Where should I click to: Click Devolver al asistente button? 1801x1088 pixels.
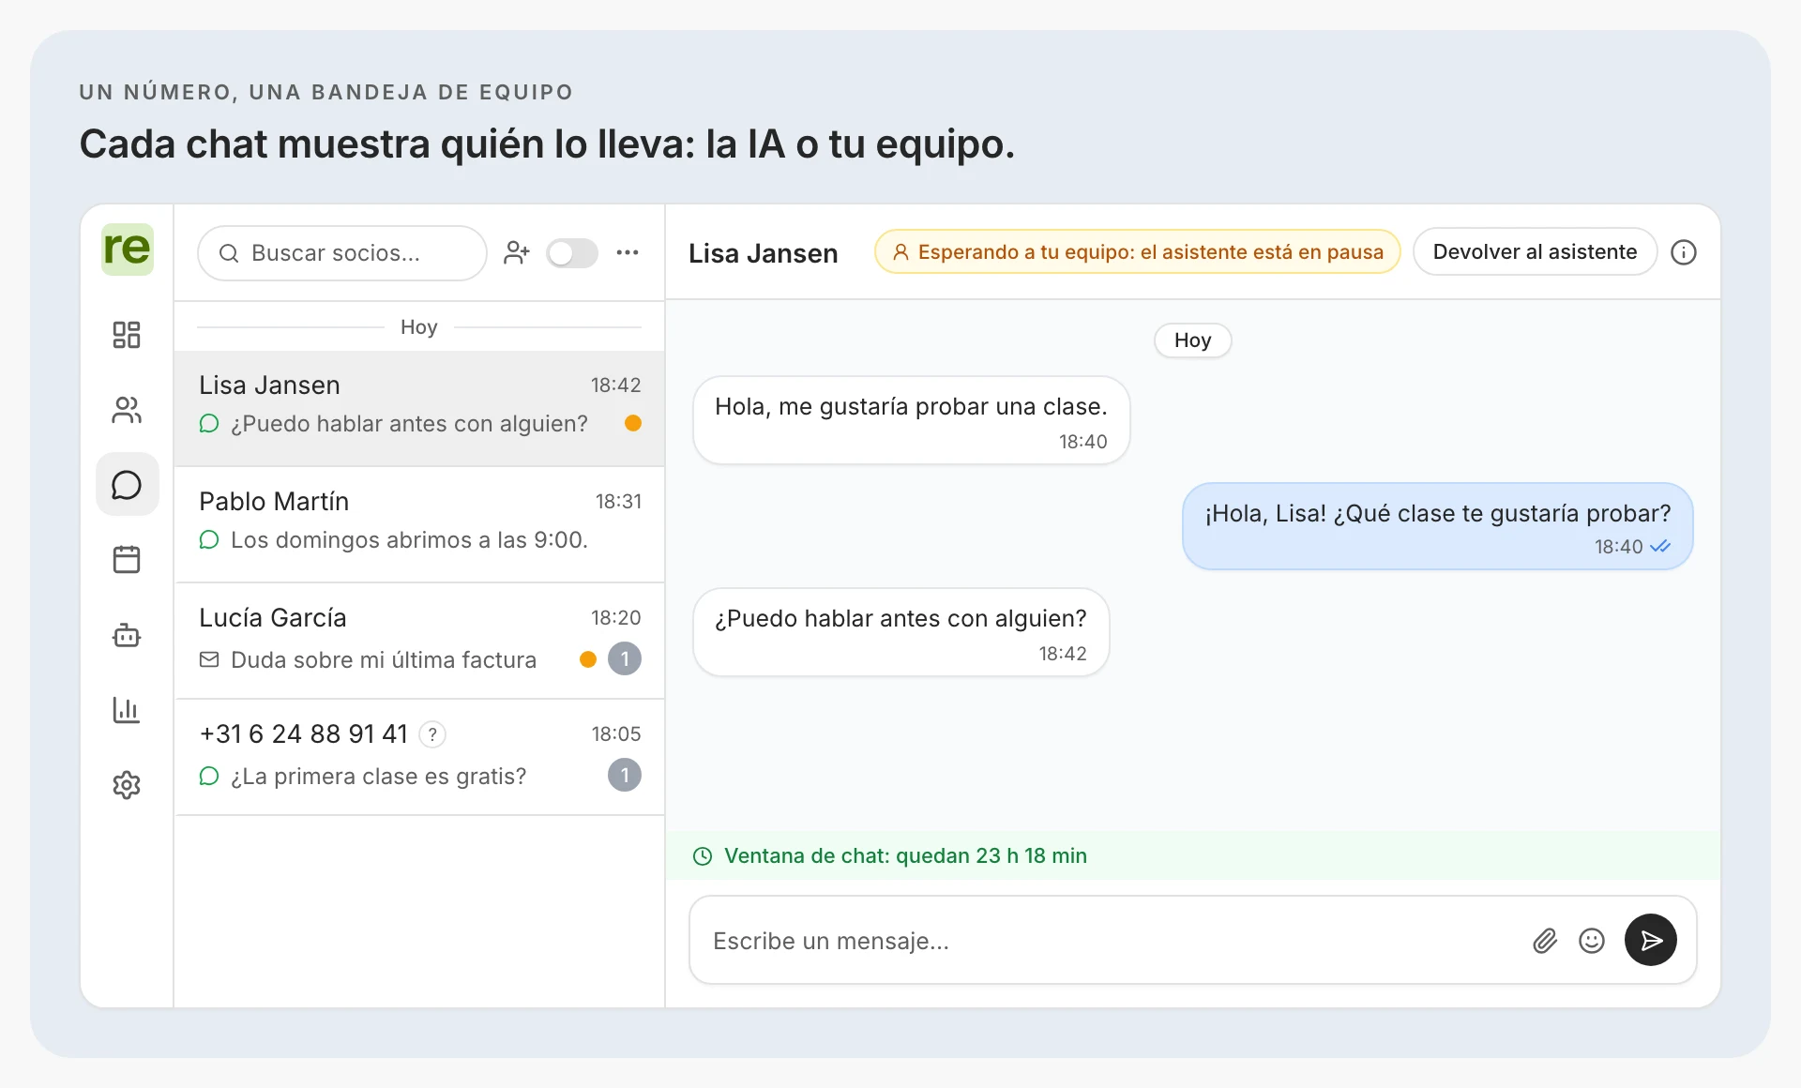1535,252
